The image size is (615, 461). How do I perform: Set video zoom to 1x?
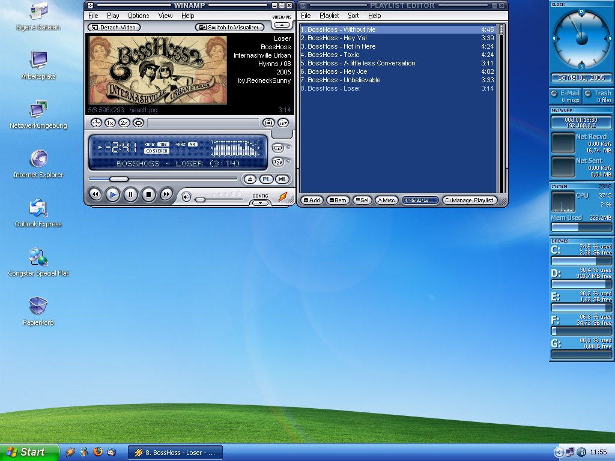point(111,123)
